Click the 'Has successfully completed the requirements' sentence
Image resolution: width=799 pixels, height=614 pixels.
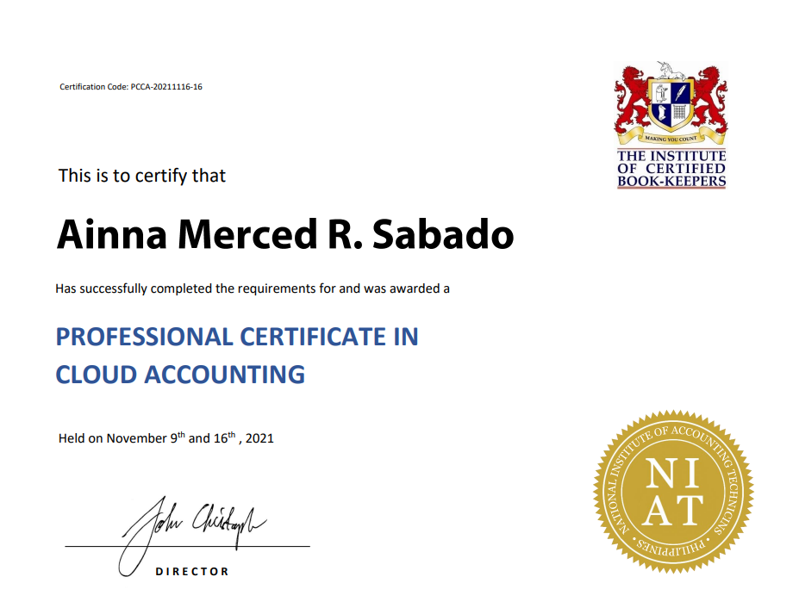(253, 288)
